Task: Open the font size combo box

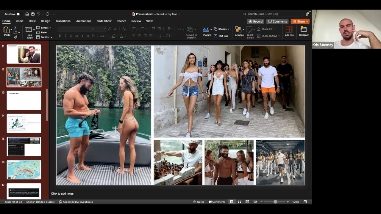Action: coord(101,29)
